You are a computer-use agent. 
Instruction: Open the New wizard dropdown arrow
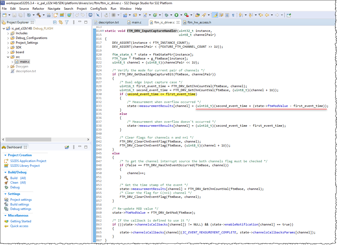coord(9,15)
